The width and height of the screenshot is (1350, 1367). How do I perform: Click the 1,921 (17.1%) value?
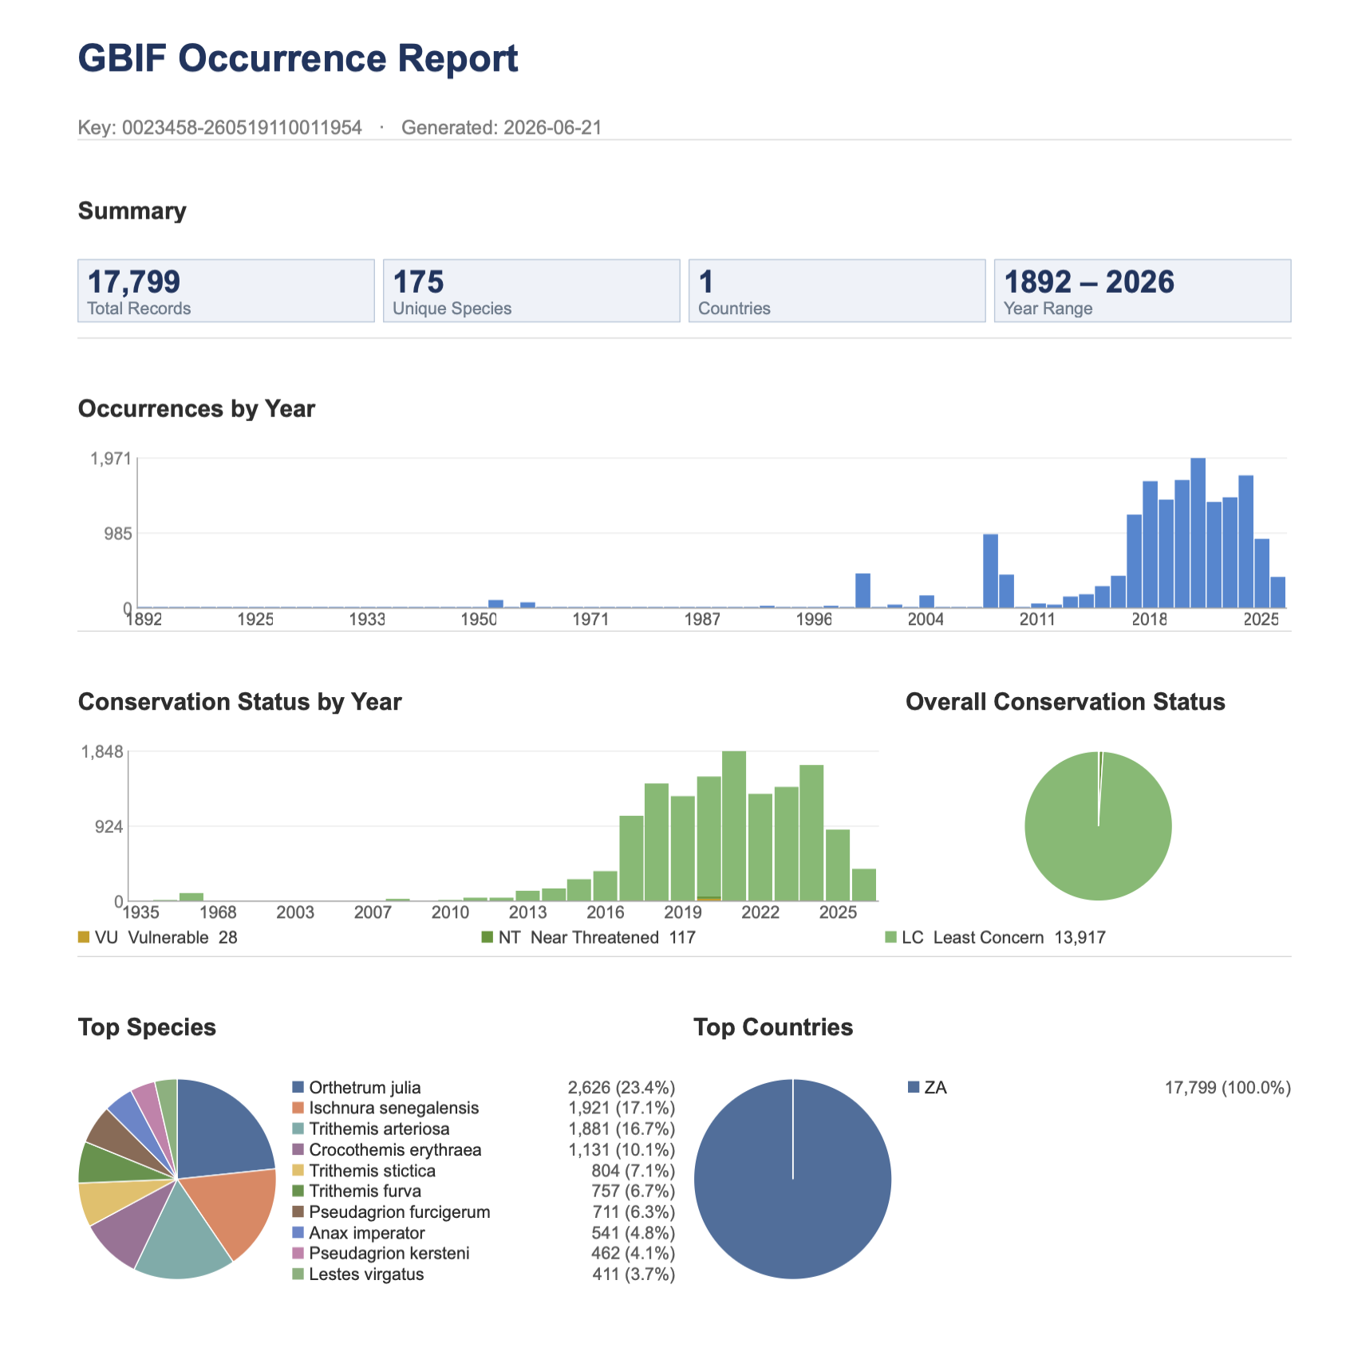pos(622,1109)
